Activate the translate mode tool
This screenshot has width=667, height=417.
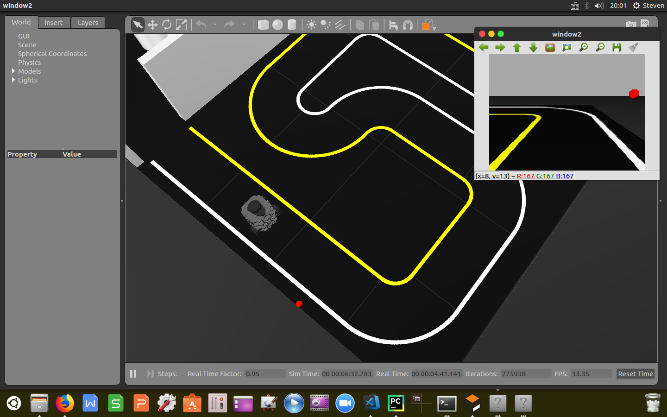152,25
